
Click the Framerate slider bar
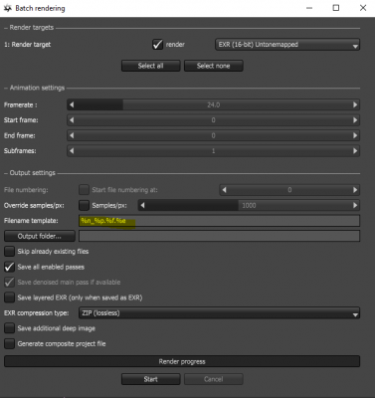(213, 104)
